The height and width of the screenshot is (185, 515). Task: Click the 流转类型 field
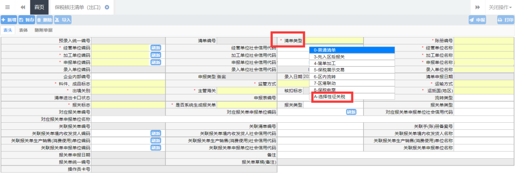tap(484, 97)
